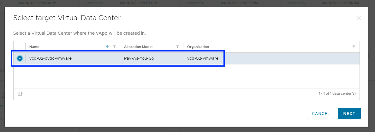Click the vcd-02-vmware organization cell

click(x=203, y=58)
